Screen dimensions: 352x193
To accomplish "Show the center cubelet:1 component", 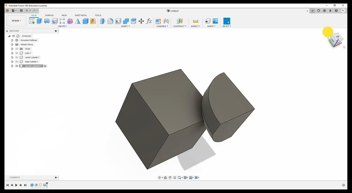I will tap(17, 57).
